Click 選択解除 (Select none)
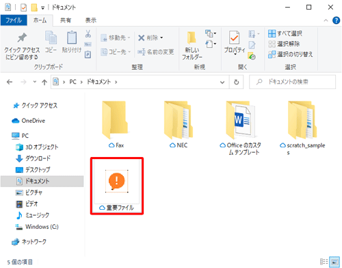 tap(284, 44)
